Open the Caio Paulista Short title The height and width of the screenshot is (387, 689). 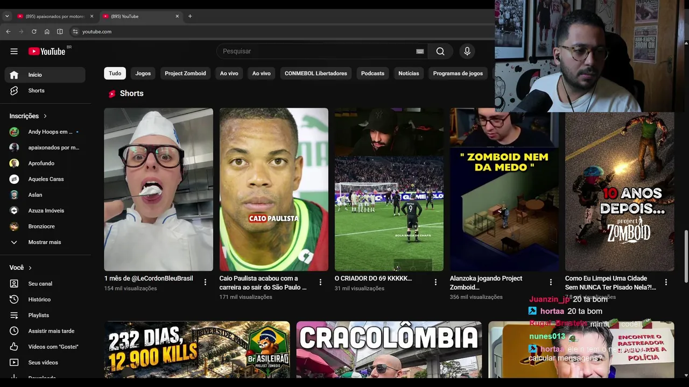click(x=263, y=283)
